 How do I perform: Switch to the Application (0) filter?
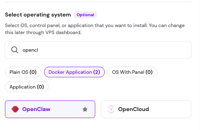point(27,87)
